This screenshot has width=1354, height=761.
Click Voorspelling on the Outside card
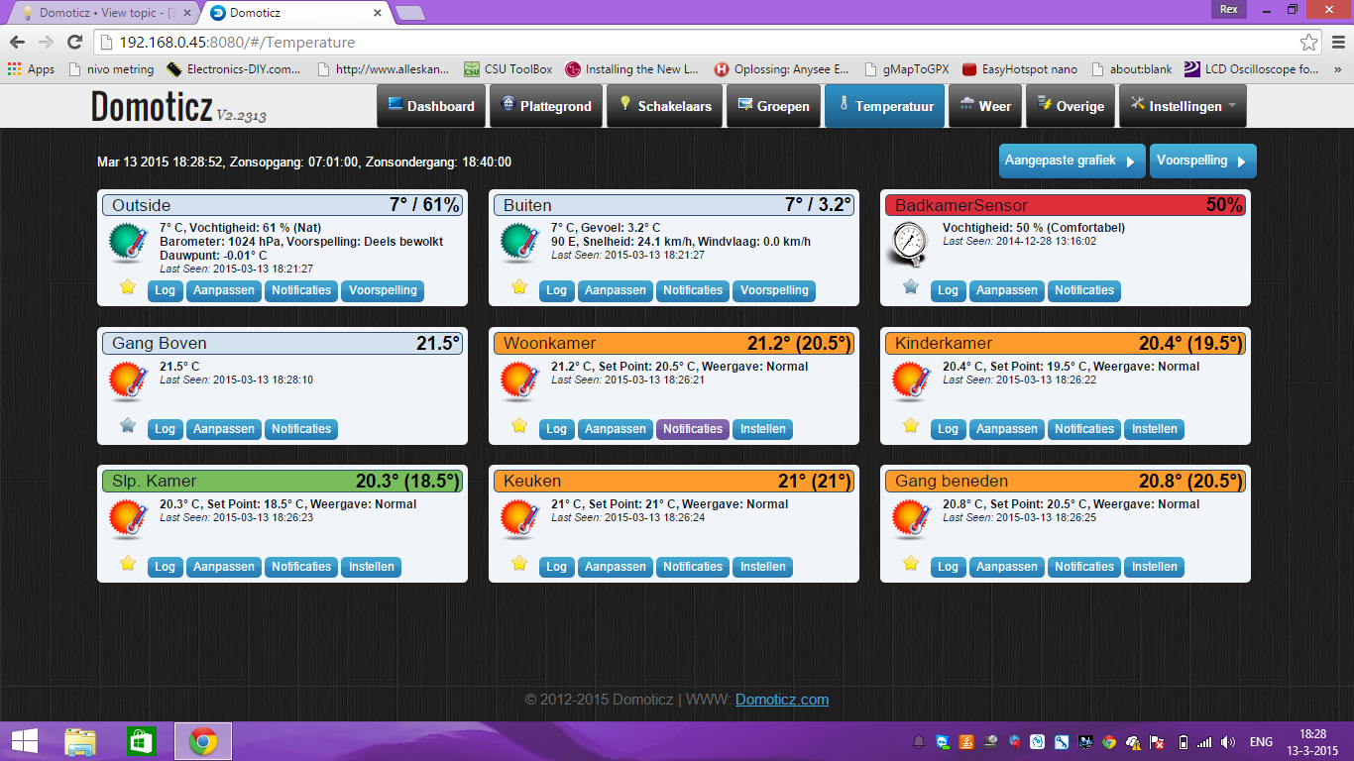[383, 290]
